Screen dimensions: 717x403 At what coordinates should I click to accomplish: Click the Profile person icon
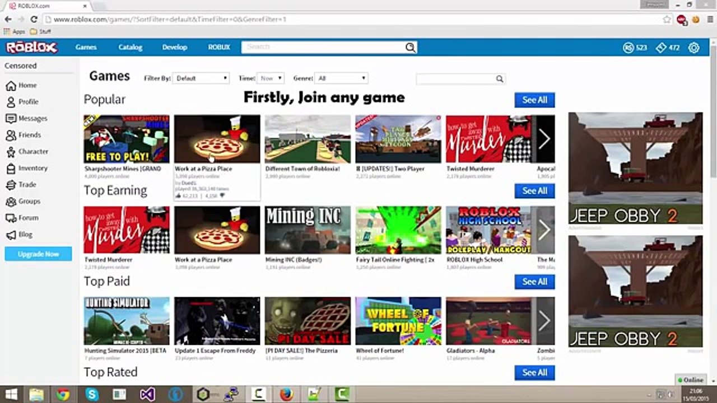(x=11, y=102)
